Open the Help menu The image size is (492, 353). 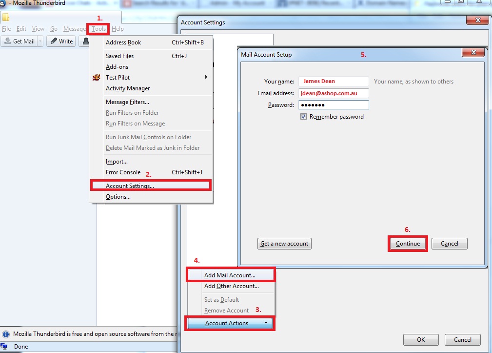pos(118,29)
